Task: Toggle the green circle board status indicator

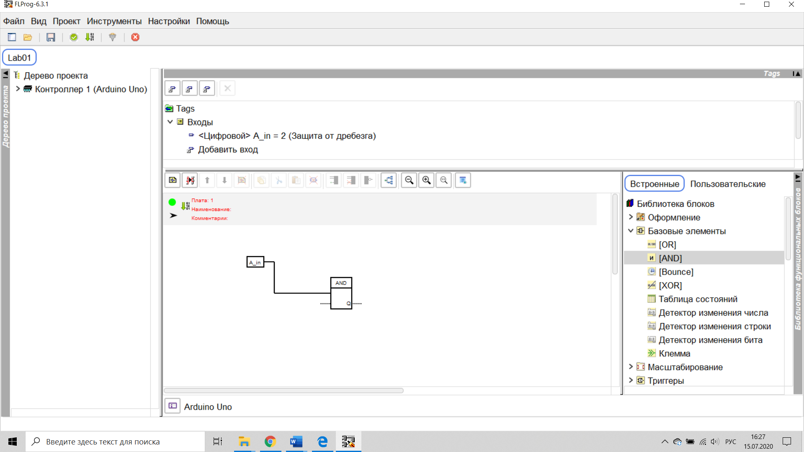Action: click(x=172, y=202)
